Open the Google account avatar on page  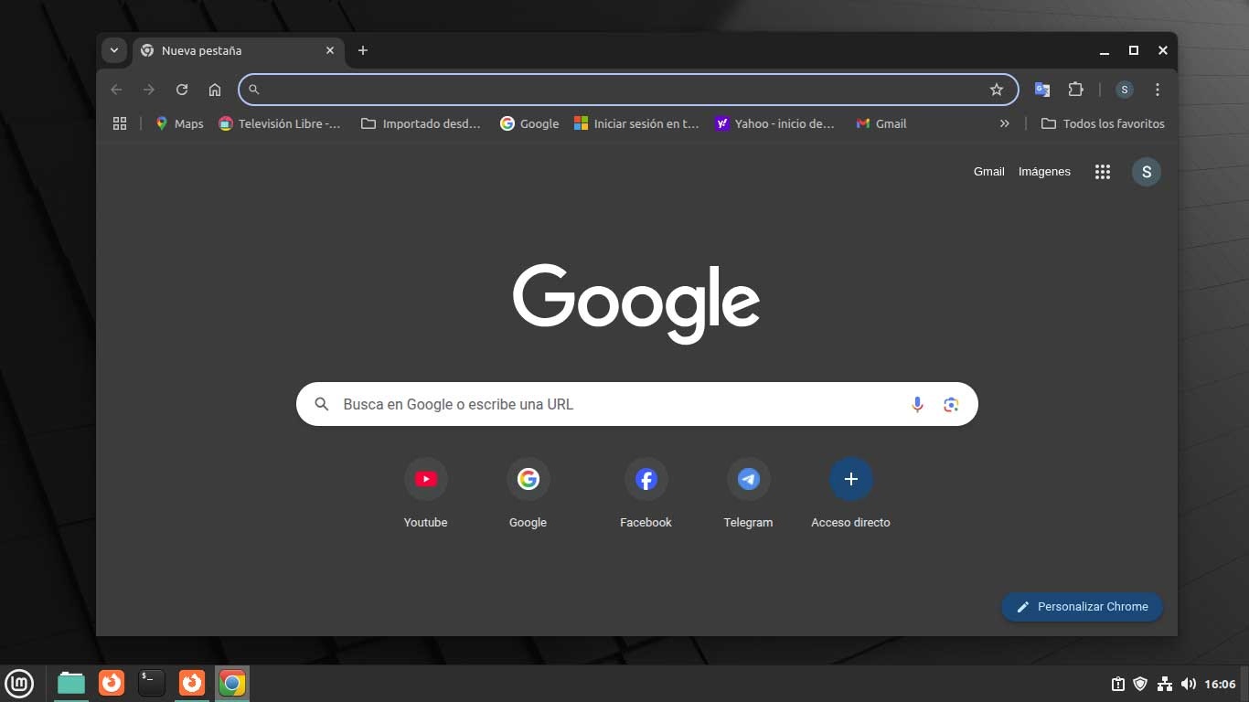[1147, 172]
